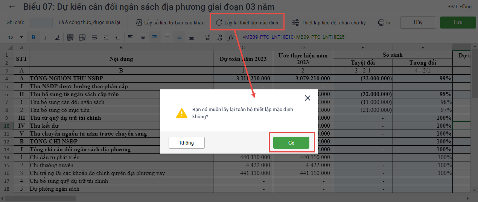Click the increase decimal places icon

click(207, 38)
